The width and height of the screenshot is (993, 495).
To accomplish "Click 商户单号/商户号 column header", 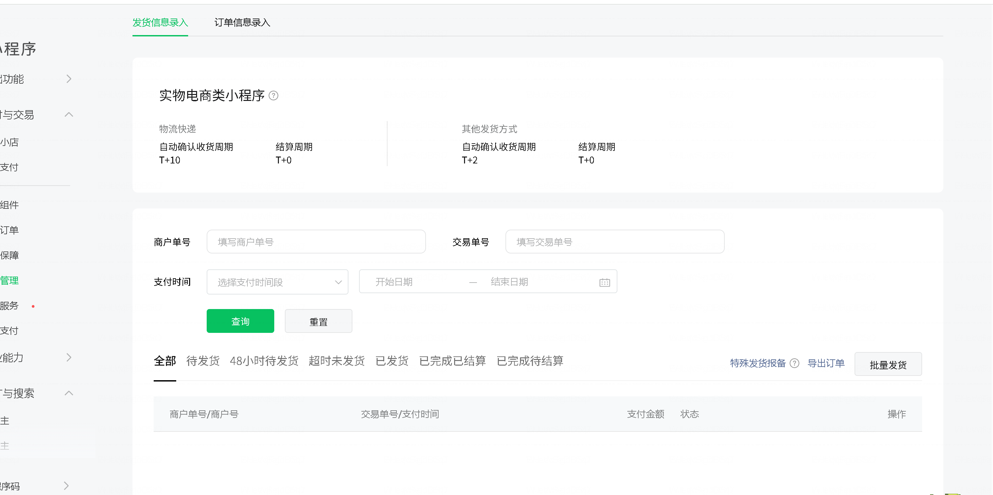I will click(204, 414).
